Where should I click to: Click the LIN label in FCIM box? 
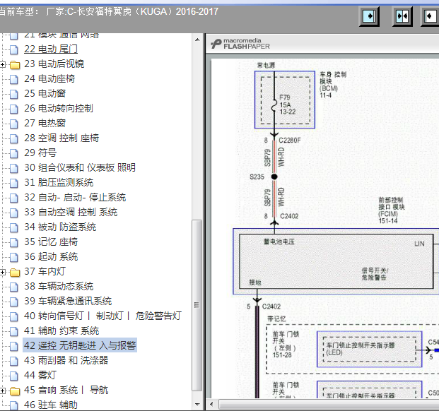pos(419,244)
